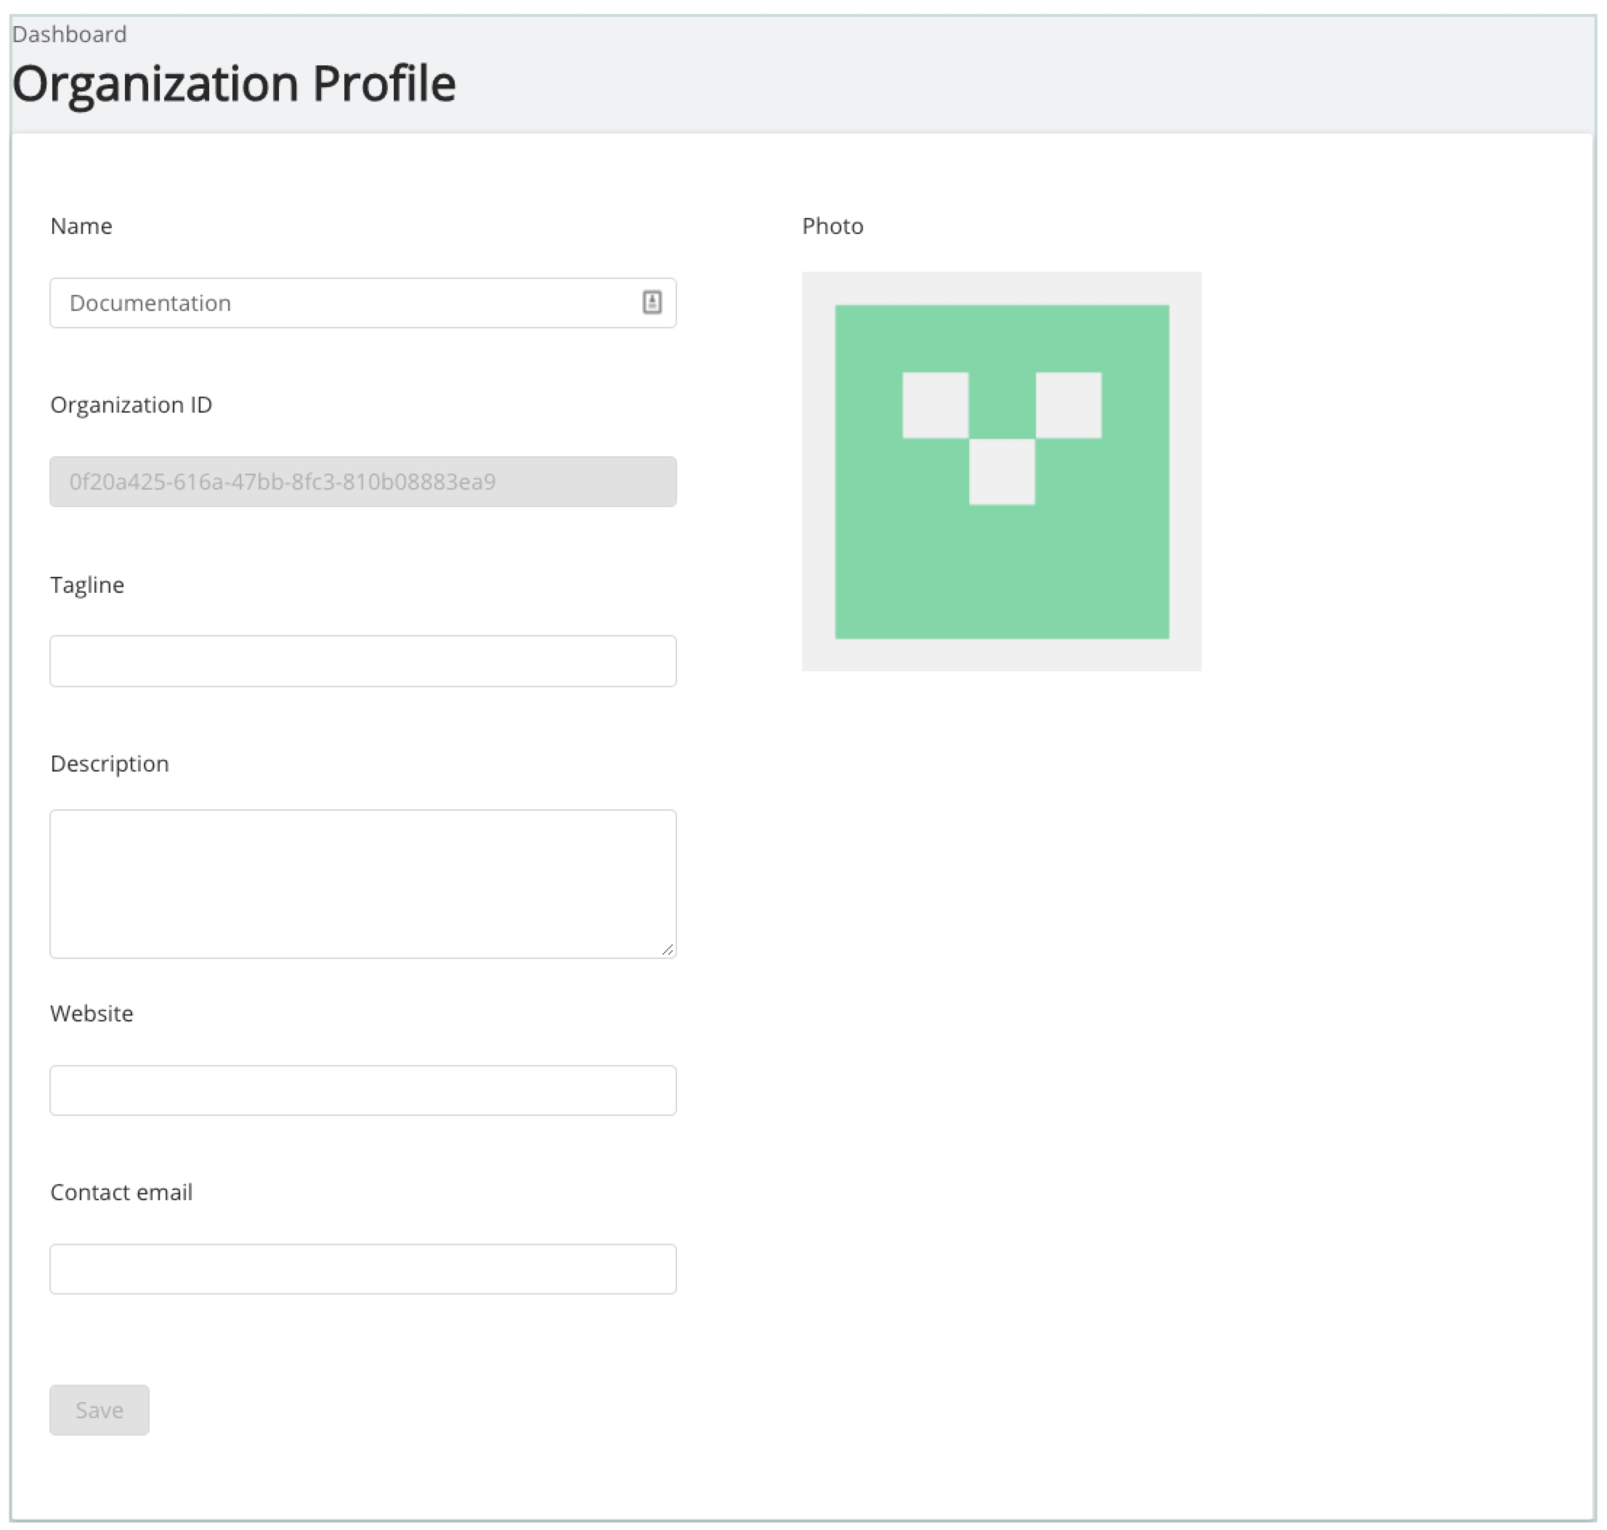Click the autofill contact icon in Name field
Viewport: 1607px width, 1530px height.
point(651,302)
